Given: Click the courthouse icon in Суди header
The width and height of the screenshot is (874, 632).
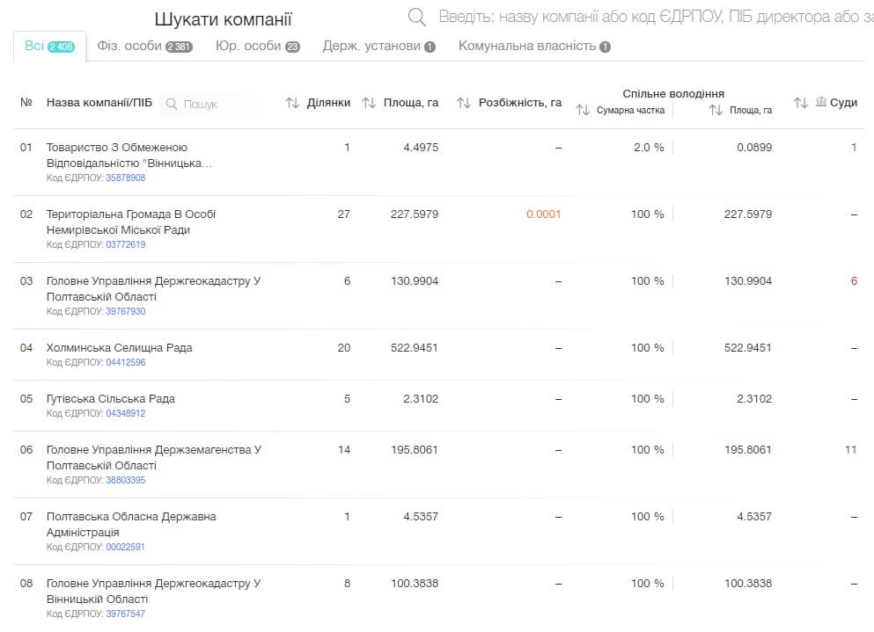Looking at the screenshot, I should pos(821,103).
